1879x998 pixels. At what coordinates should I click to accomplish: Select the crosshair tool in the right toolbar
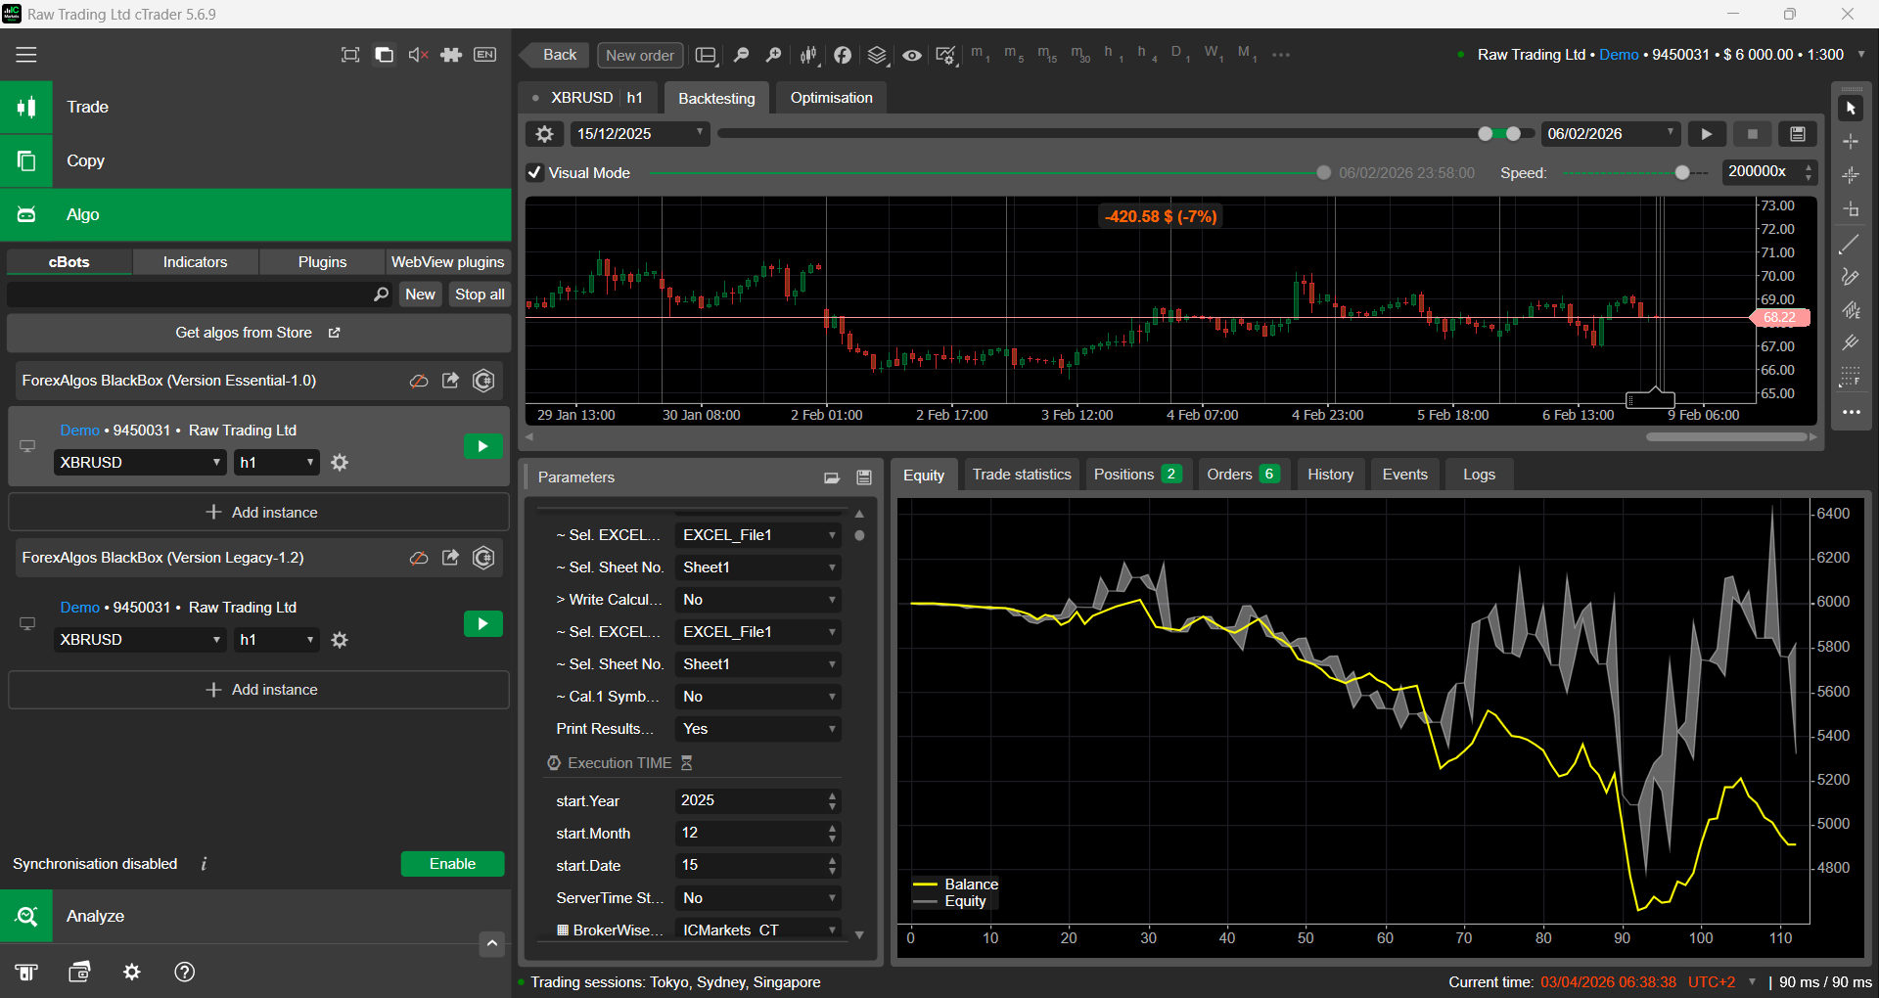point(1851,142)
